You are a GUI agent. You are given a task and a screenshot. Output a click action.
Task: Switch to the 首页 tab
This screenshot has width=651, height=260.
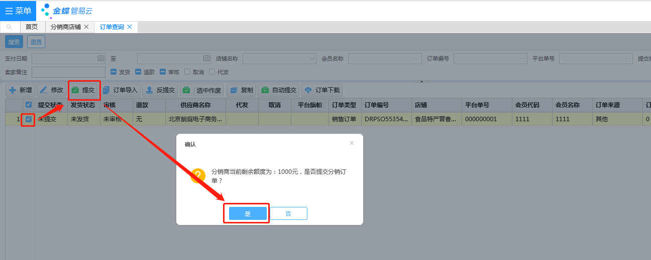click(32, 27)
